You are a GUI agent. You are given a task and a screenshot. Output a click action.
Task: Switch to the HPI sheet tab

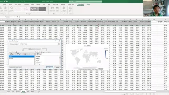tap(13, 92)
